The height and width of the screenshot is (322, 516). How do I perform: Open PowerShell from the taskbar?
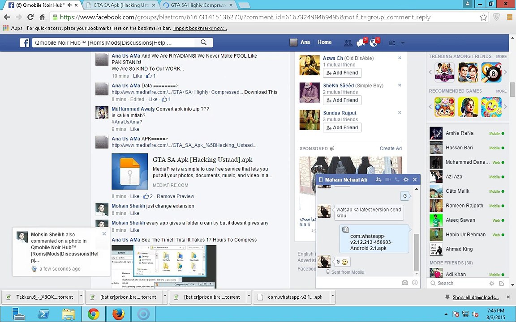(43, 314)
